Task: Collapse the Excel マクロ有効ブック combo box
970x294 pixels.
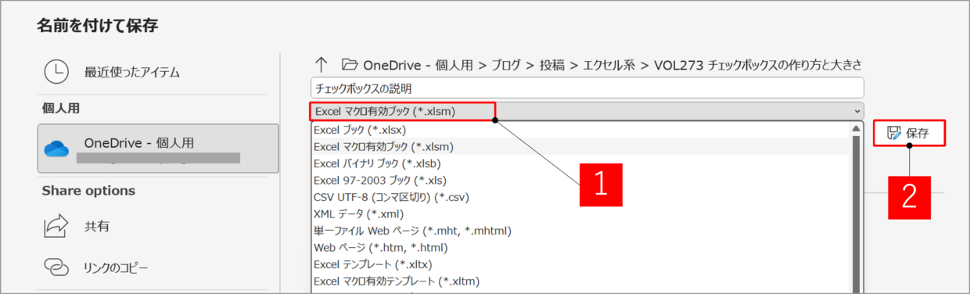Action: 587,111
